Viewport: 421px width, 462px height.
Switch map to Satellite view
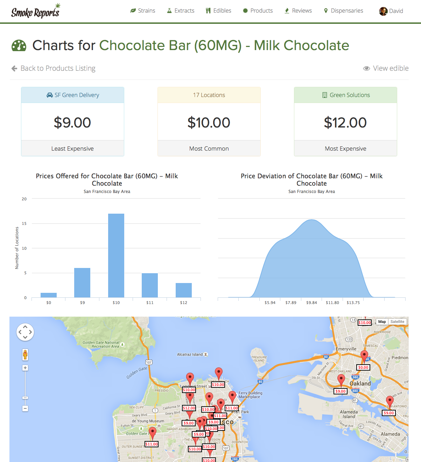tap(397, 322)
